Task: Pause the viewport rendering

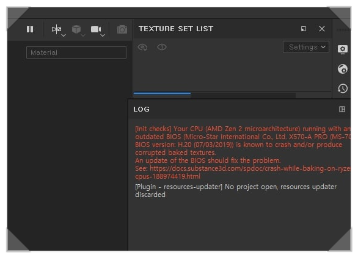Action: [x=30, y=29]
